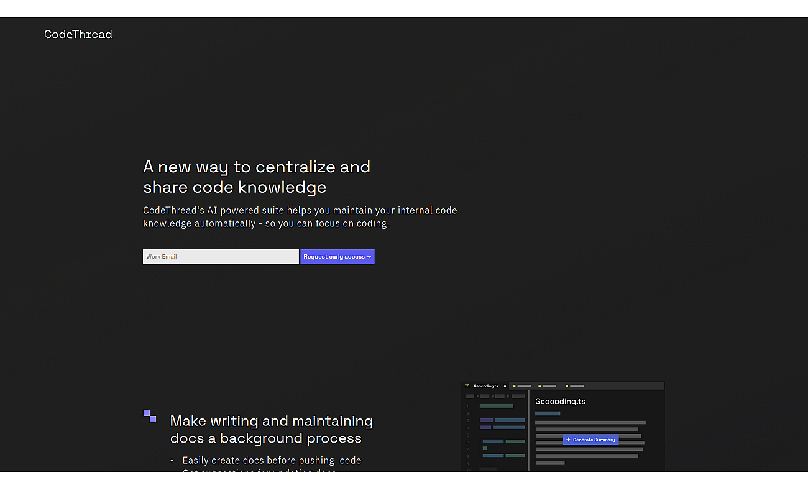Screen dimensions: 808x490
Task: Click the plus icon in Generate Summary
Action: point(568,440)
